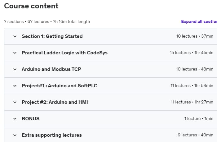The width and height of the screenshot is (217, 142).
Task: Click the 1 lecture • 1min label
Action: tap(199, 119)
